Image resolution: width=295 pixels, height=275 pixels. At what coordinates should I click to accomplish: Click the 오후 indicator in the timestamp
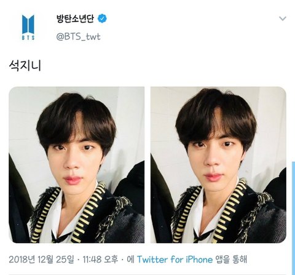111,260
